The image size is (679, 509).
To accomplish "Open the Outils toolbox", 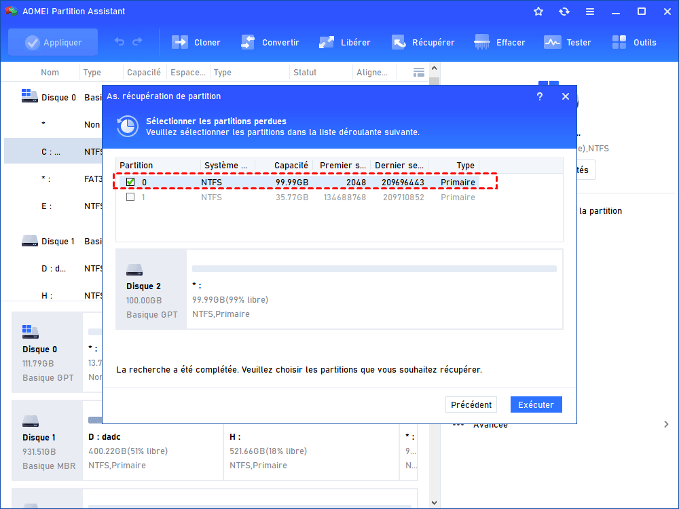I will click(x=619, y=42).
